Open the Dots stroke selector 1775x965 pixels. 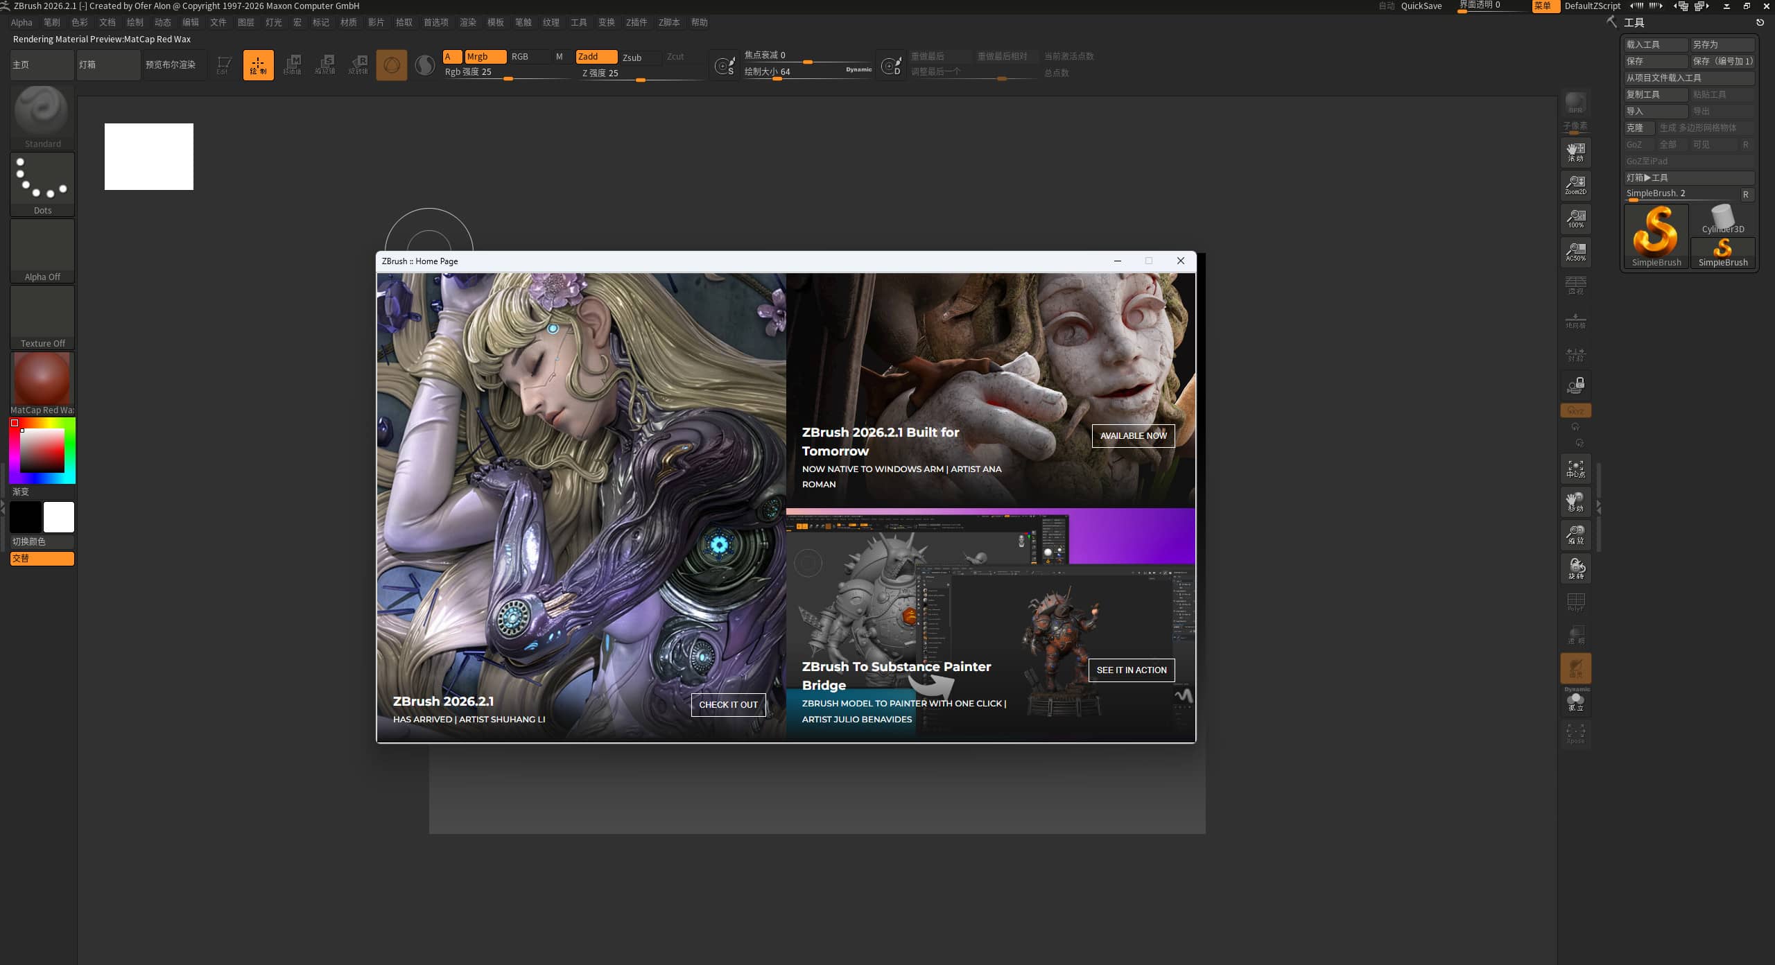click(42, 184)
